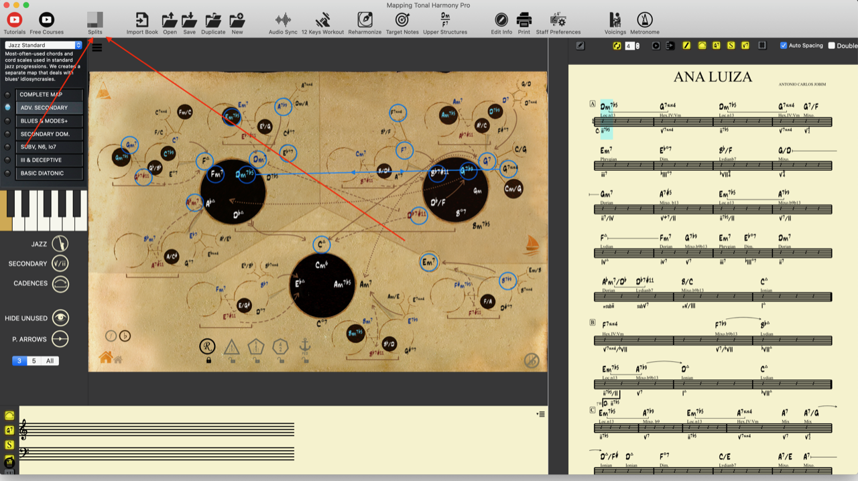Open the Tutorials YouTube icon
Viewport: 858px width, 481px height.
point(14,21)
